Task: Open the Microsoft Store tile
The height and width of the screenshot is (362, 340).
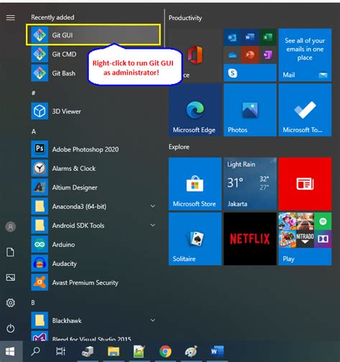Action: [x=195, y=184]
